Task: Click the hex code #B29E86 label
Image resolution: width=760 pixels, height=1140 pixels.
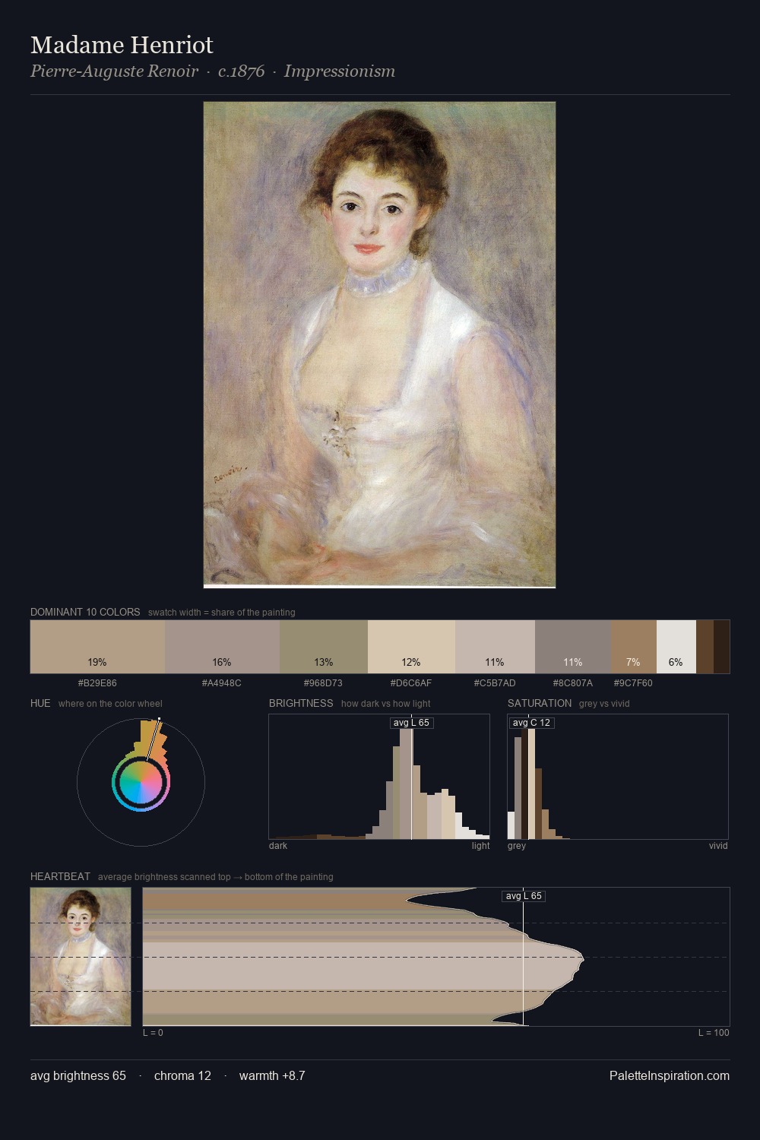Action: [97, 683]
